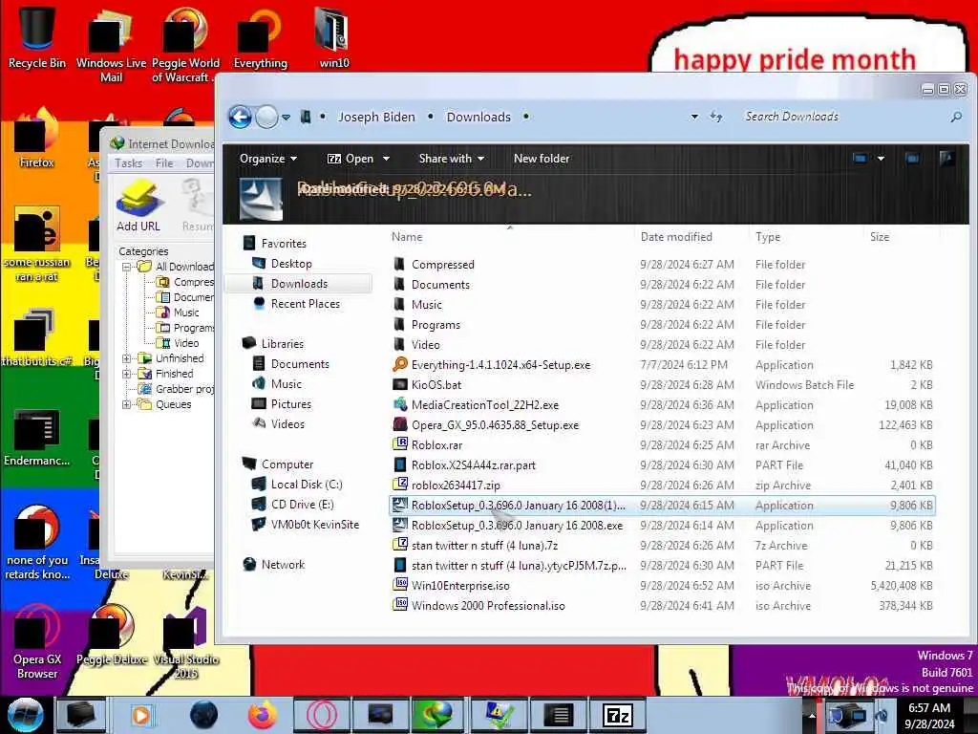Click the help icon in Explorer toolbar
The height and width of the screenshot is (734, 978).
tap(946, 159)
